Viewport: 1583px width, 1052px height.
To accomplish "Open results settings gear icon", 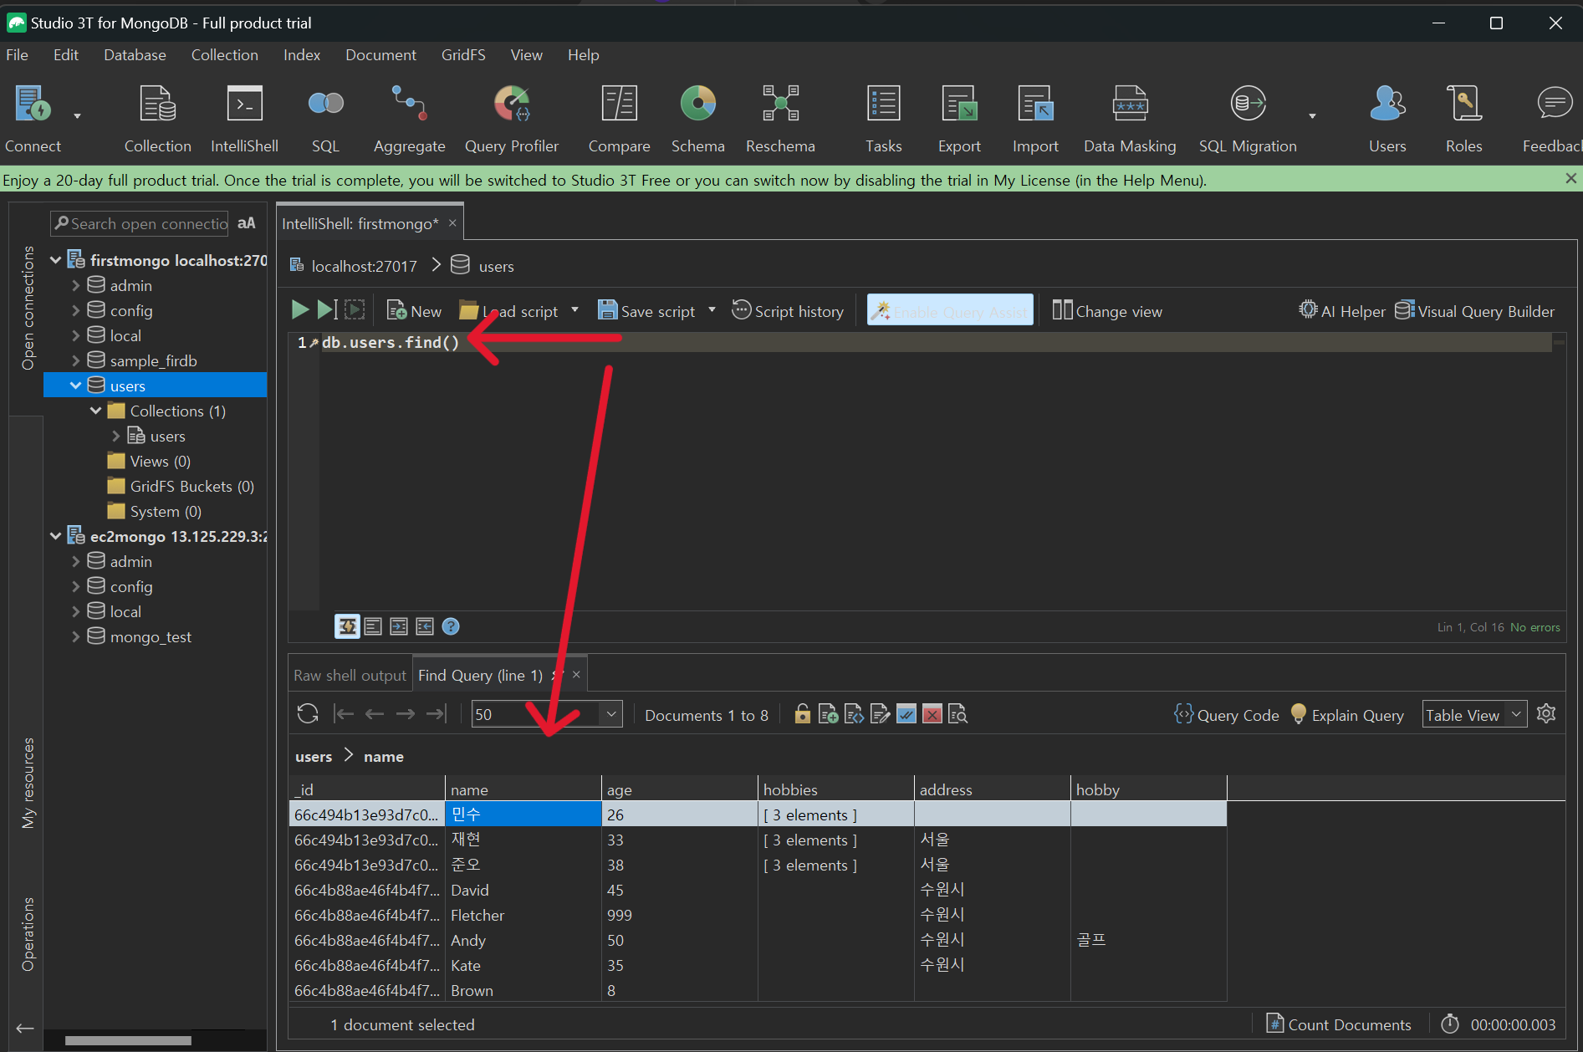I will click(1546, 713).
